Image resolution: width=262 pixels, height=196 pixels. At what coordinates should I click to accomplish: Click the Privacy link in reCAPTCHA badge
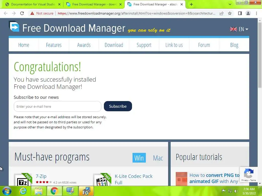click(x=245, y=180)
